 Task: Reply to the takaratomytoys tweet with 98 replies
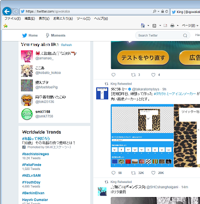[114, 173]
